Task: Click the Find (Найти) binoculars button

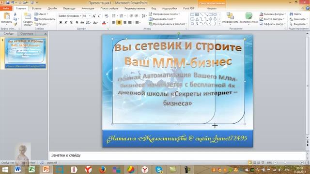Action: (x=295, y=14)
